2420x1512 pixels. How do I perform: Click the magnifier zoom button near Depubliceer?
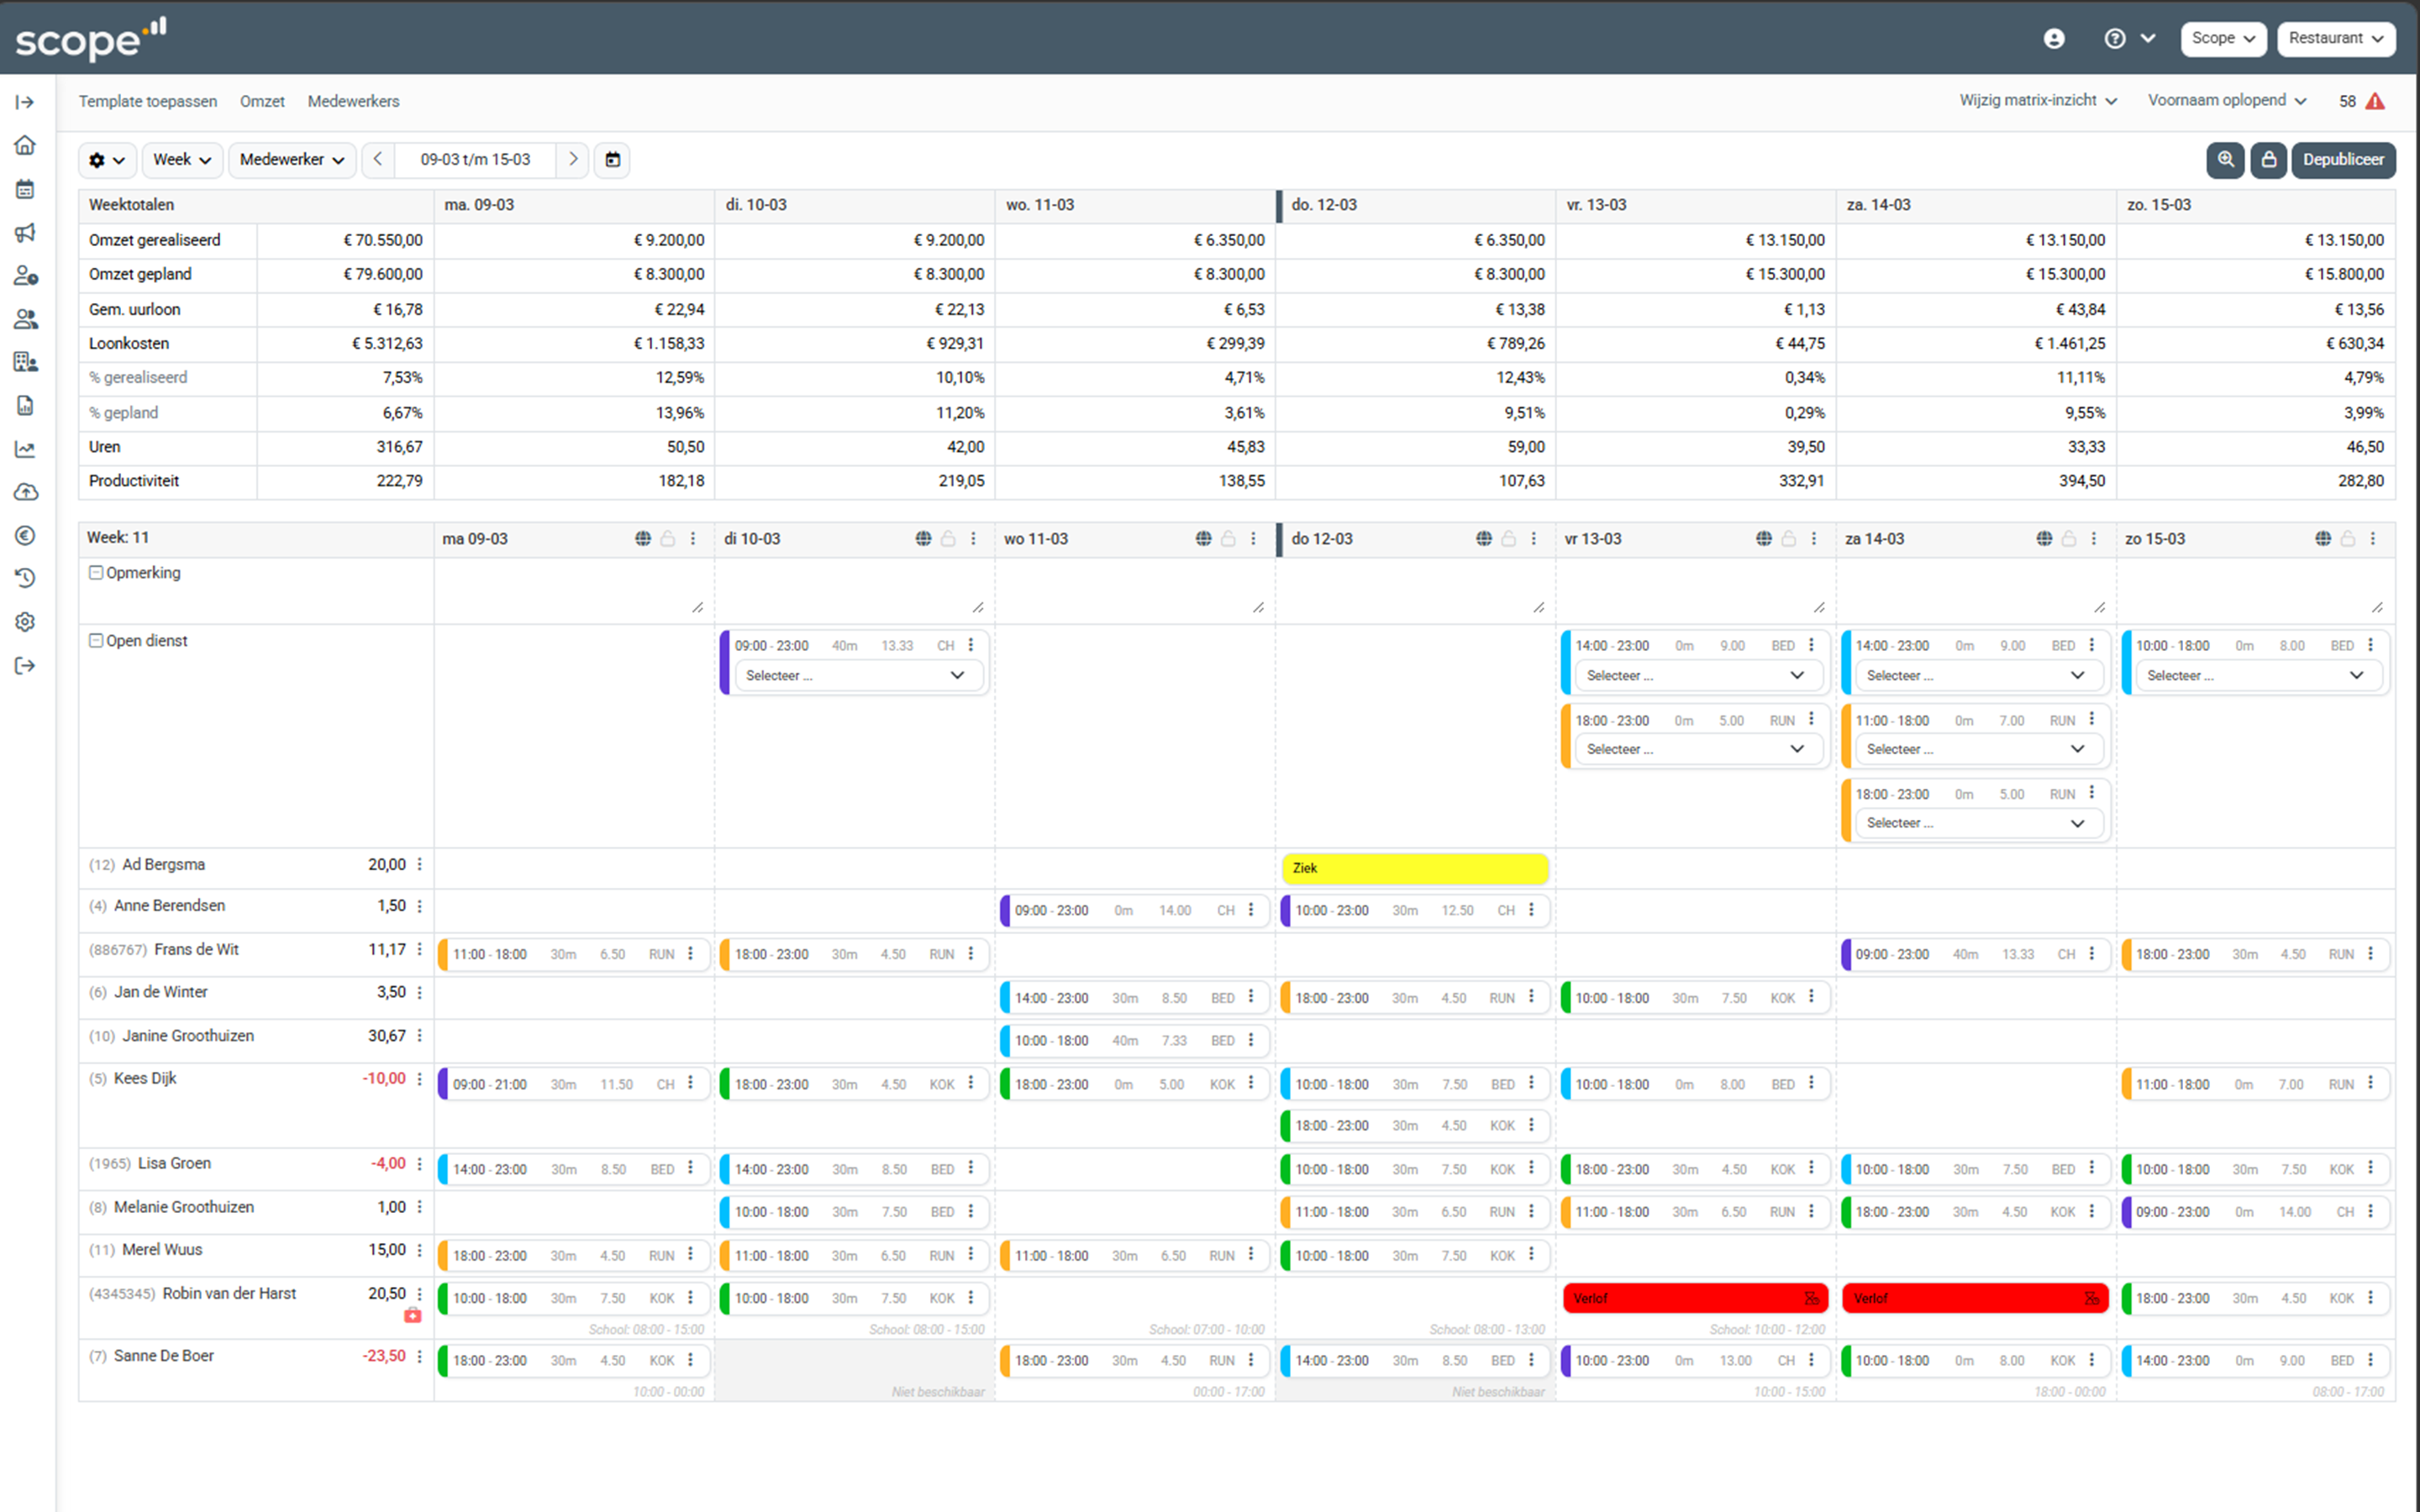2225,160
